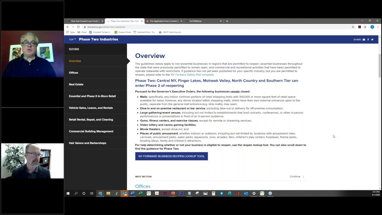Image resolution: width=382 pixels, height=215 pixels.
Task: Open Chrome's three-dot menu
Action: click(378, 27)
